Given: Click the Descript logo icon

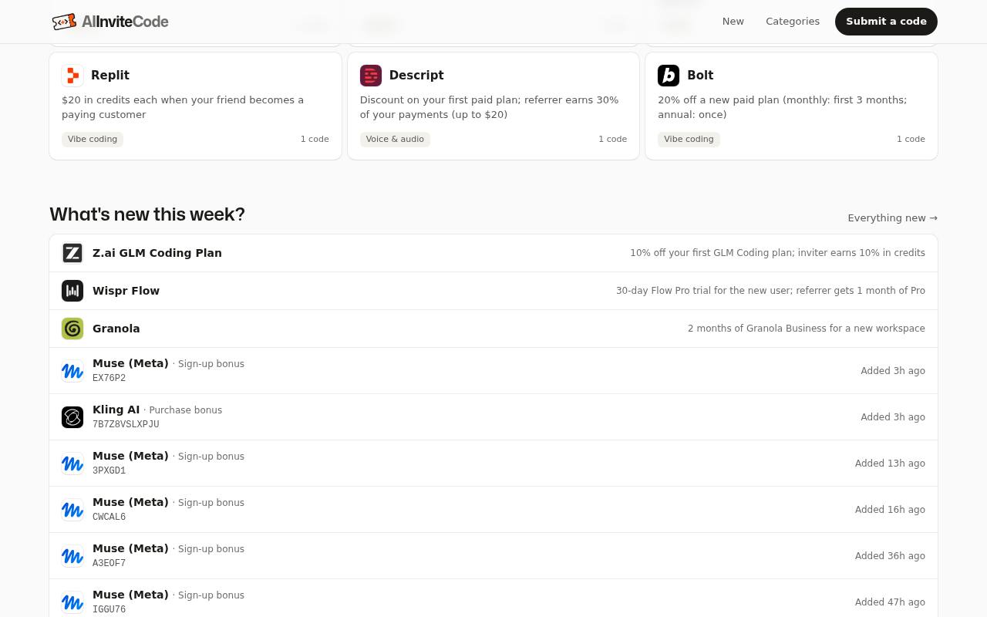Looking at the screenshot, I should pos(371,76).
